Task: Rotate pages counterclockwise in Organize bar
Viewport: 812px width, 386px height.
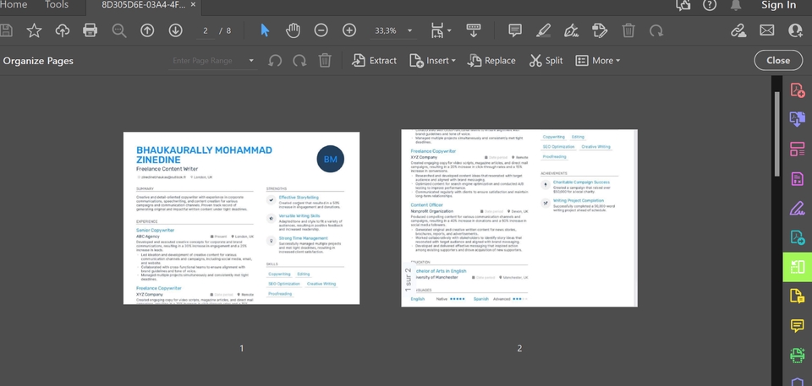Action: pos(275,61)
